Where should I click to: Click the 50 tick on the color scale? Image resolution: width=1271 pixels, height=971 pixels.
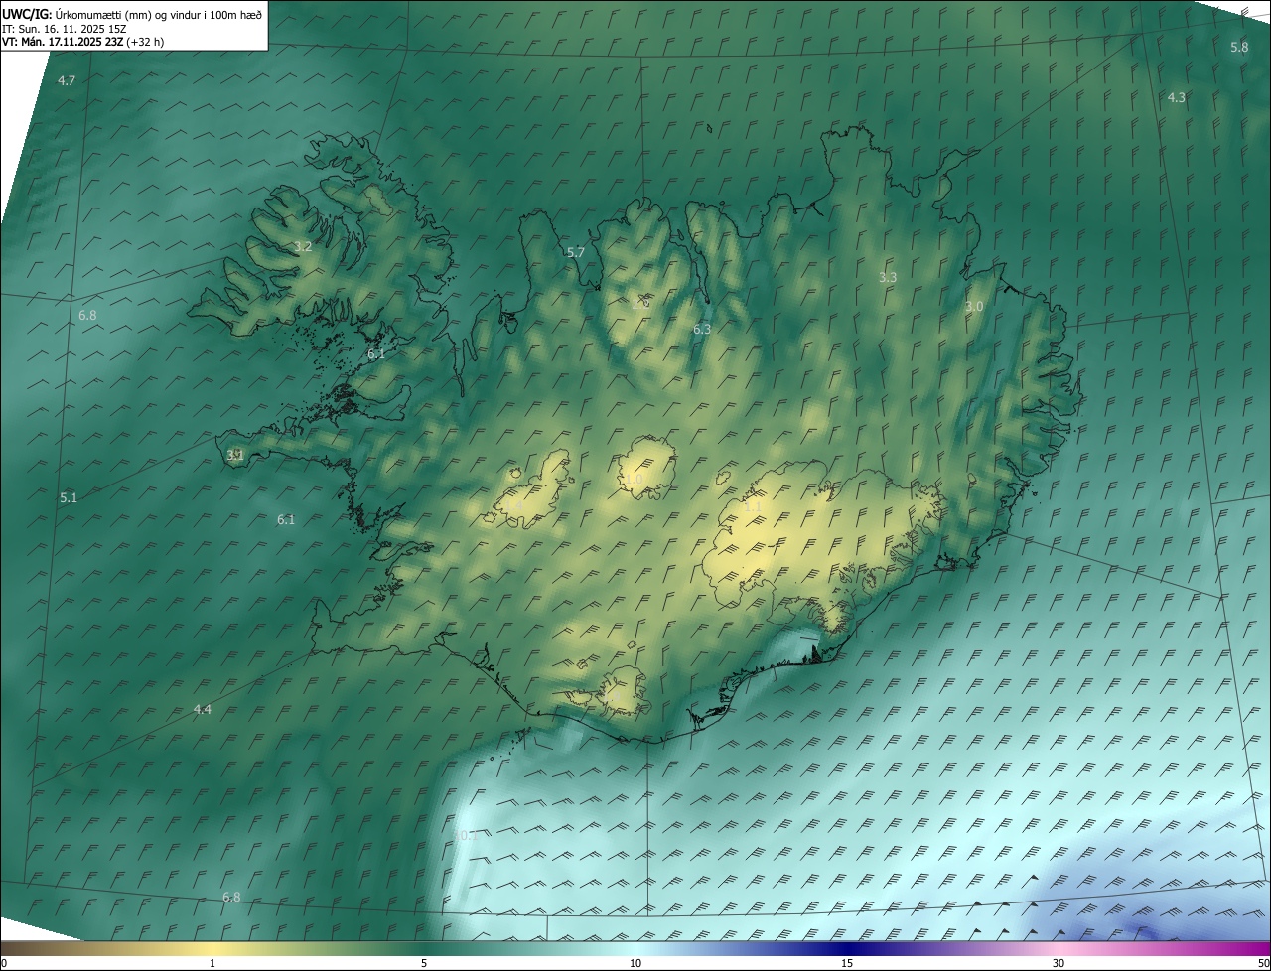pos(1263,963)
